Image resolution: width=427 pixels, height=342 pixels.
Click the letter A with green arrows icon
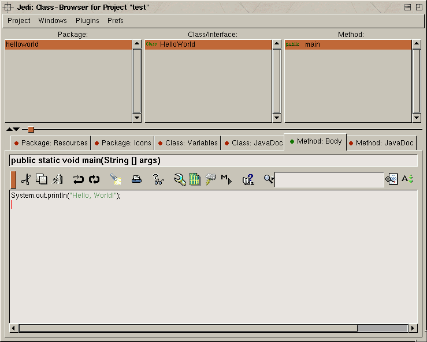tap(407, 179)
